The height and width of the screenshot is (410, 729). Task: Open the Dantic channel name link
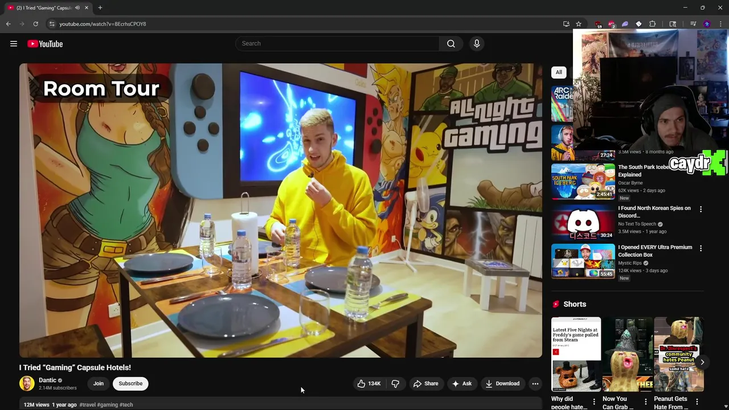(48, 380)
